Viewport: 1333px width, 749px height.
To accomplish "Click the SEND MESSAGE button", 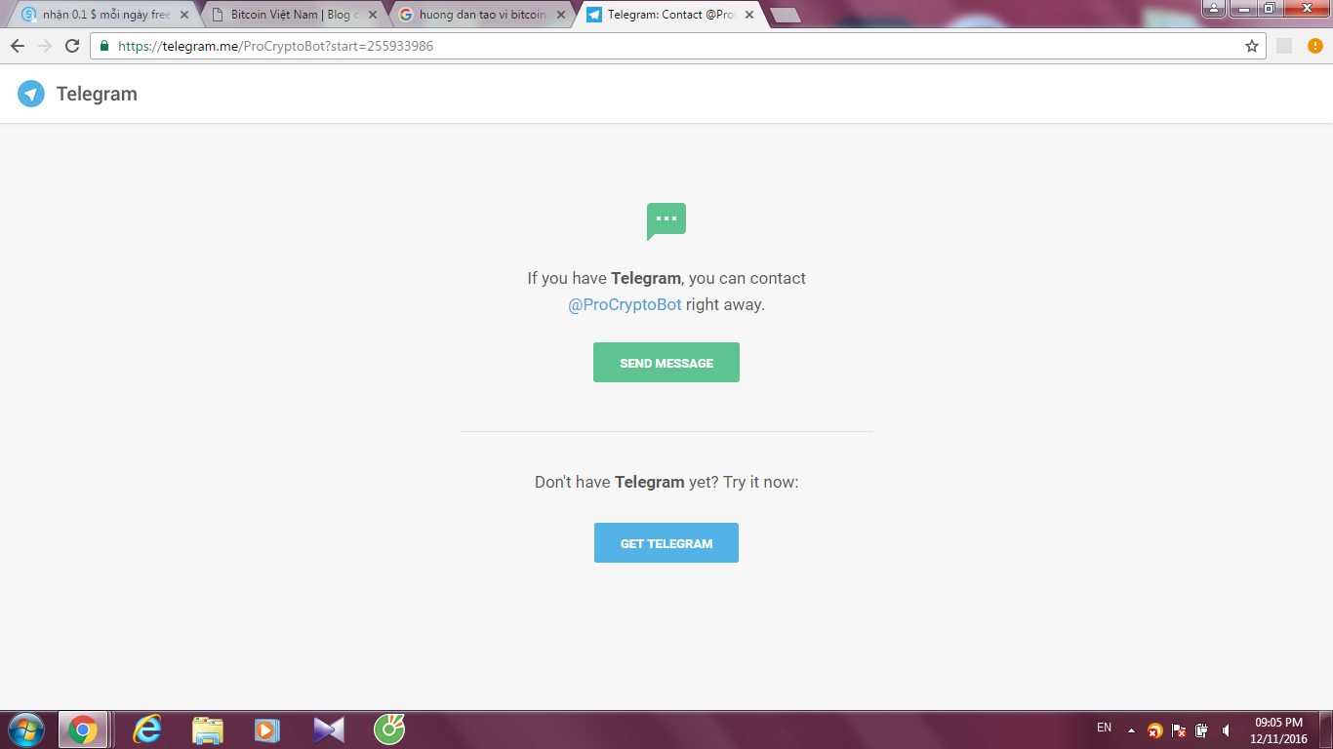I will (666, 363).
